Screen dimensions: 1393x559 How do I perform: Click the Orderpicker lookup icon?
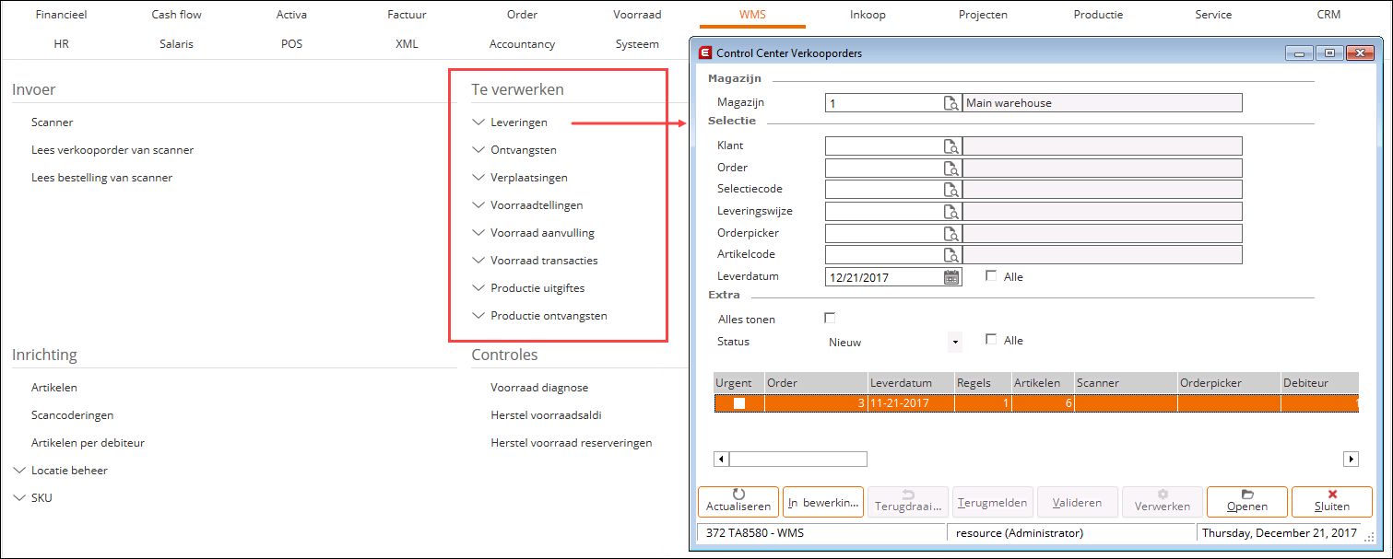coord(950,233)
